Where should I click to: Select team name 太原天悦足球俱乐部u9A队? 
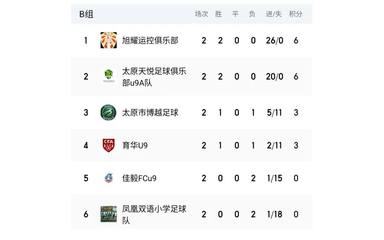point(154,77)
